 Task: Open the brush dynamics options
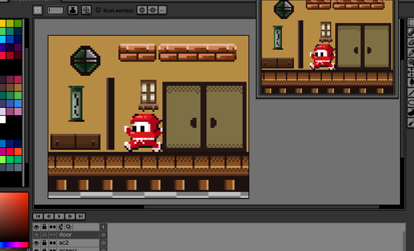pos(86,10)
